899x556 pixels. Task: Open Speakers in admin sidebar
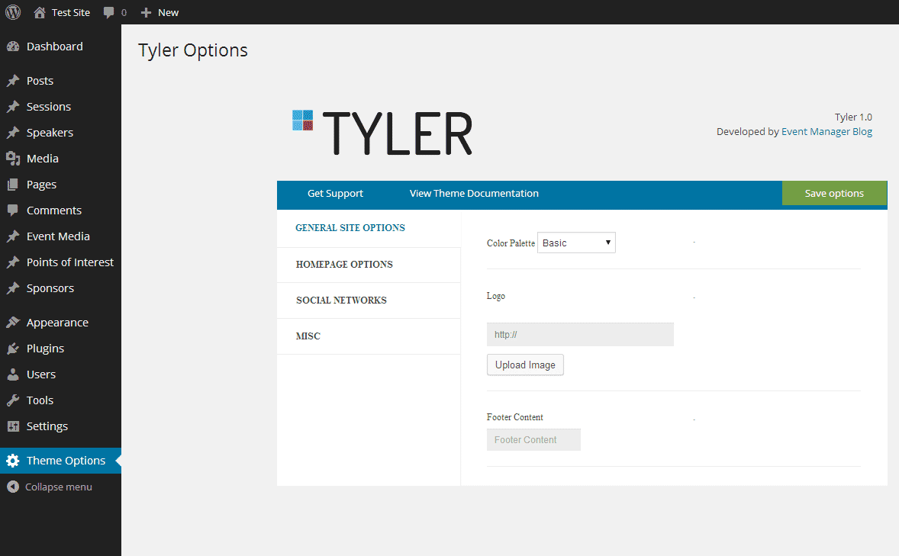pos(50,133)
